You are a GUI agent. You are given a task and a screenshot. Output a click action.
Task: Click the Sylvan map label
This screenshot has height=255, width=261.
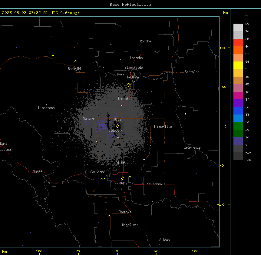(x=118, y=74)
